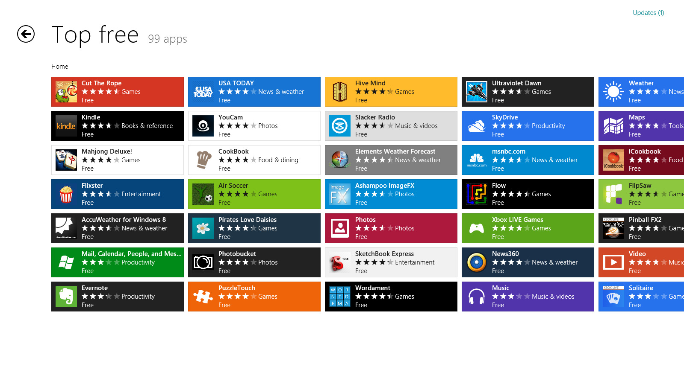684x384 pixels.
Task: Select the Video play icon
Action: (613, 262)
